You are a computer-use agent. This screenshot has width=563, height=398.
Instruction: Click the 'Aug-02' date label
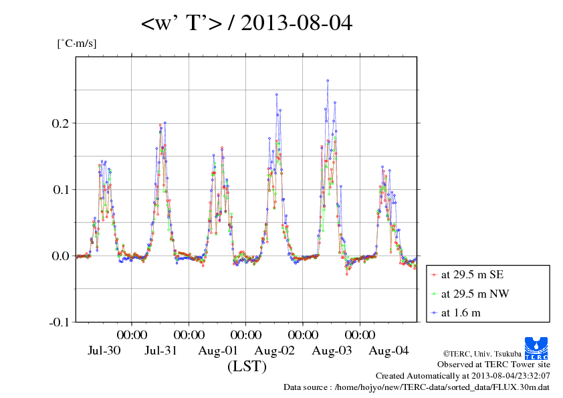click(275, 351)
